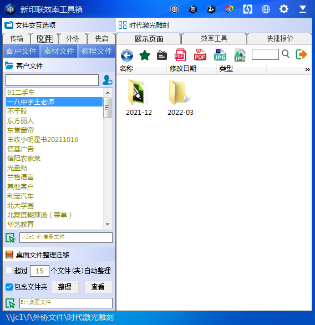Select the 客户文件 sub-tab
Viewport: 315px width, 325px height.
click(x=21, y=51)
